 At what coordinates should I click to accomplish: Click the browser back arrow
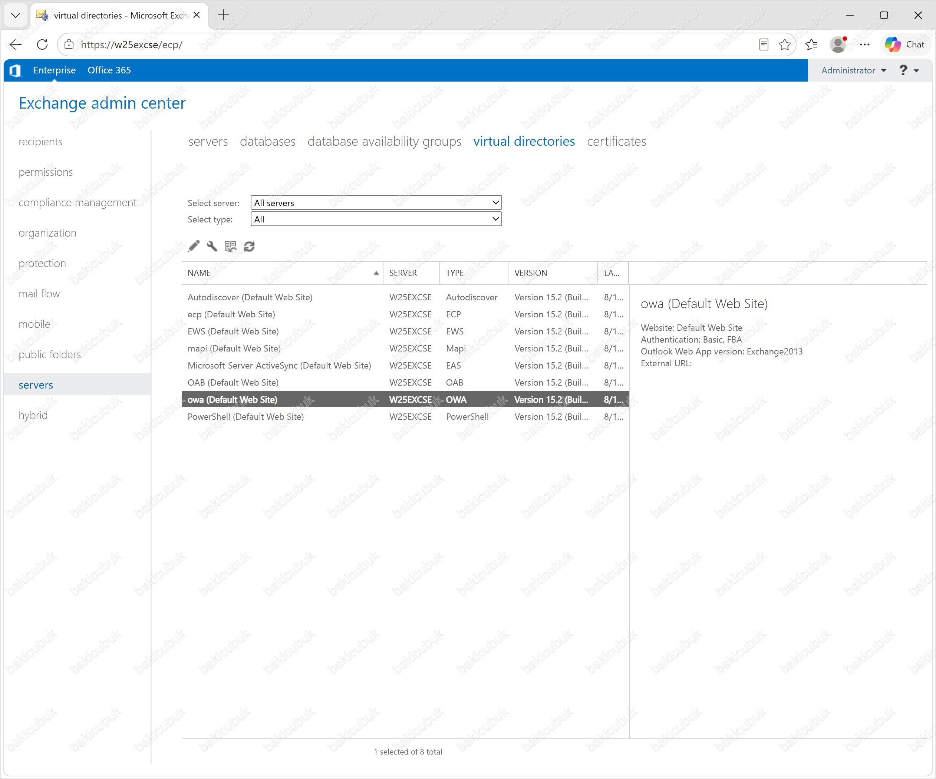(x=16, y=44)
